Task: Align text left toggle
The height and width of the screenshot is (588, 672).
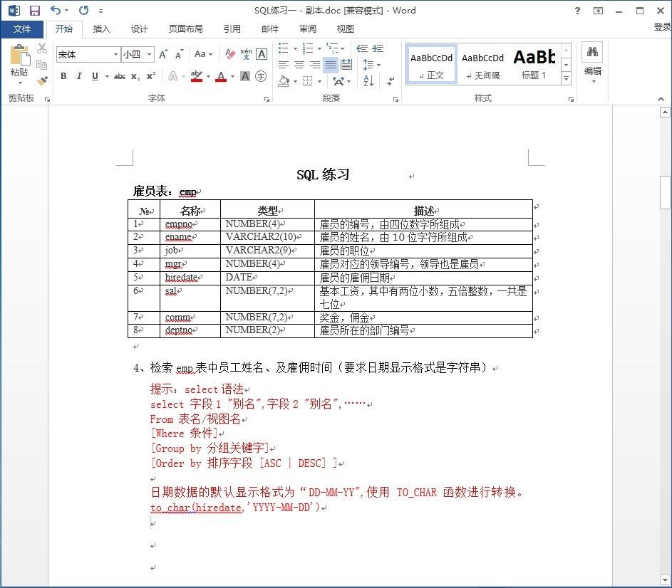Action: (284, 65)
